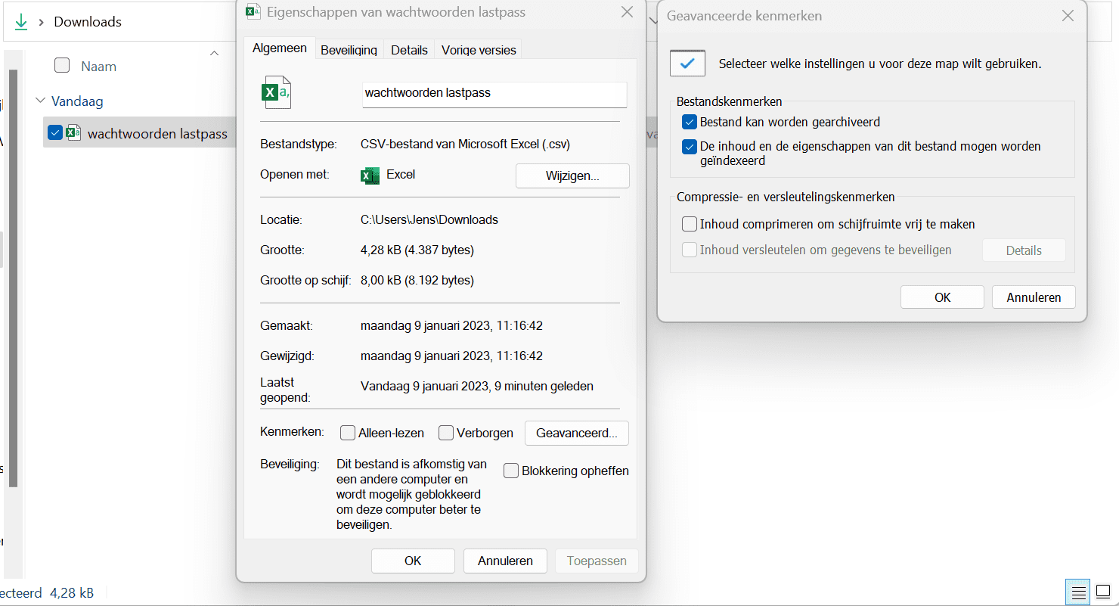Uncheck Bestand kan worden gearchiveerd
1119x606 pixels.
point(689,122)
